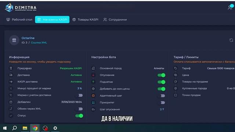Turn off the Опускание toggle
The width and height of the screenshot is (235, 132).
162,75
